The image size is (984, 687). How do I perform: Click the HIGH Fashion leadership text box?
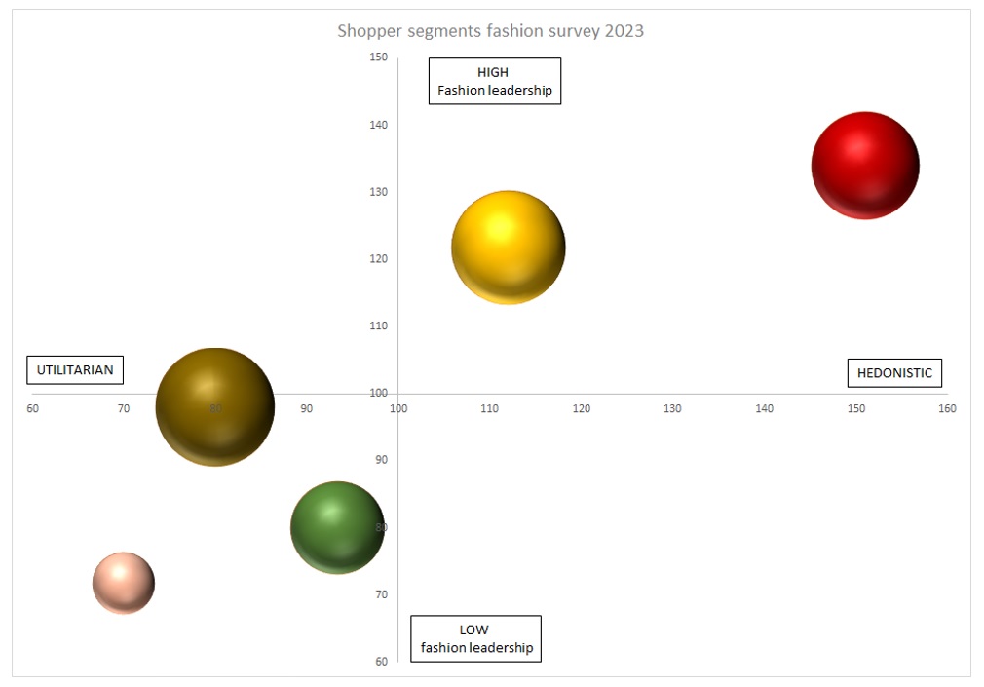coord(495,81)
